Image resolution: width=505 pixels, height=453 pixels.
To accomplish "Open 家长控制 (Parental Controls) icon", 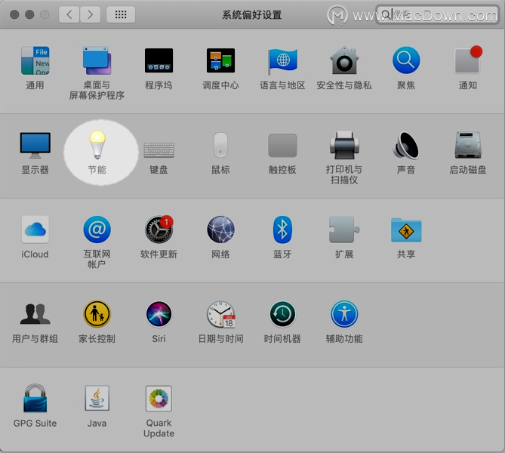I will coord(97,314).
